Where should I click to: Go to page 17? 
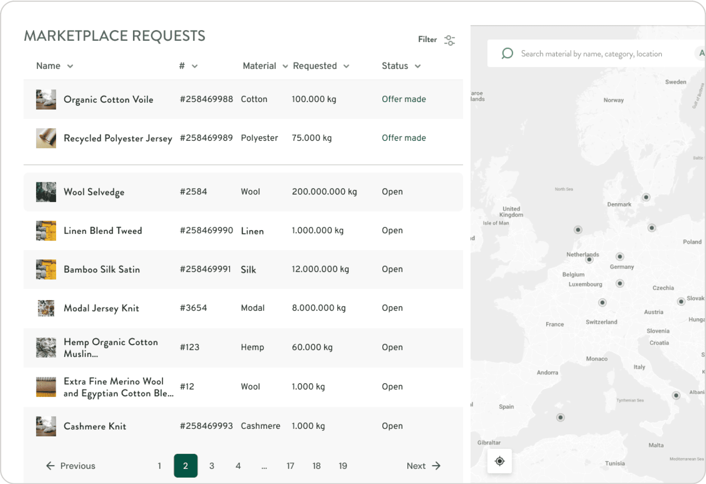click(x=290, y=465)
